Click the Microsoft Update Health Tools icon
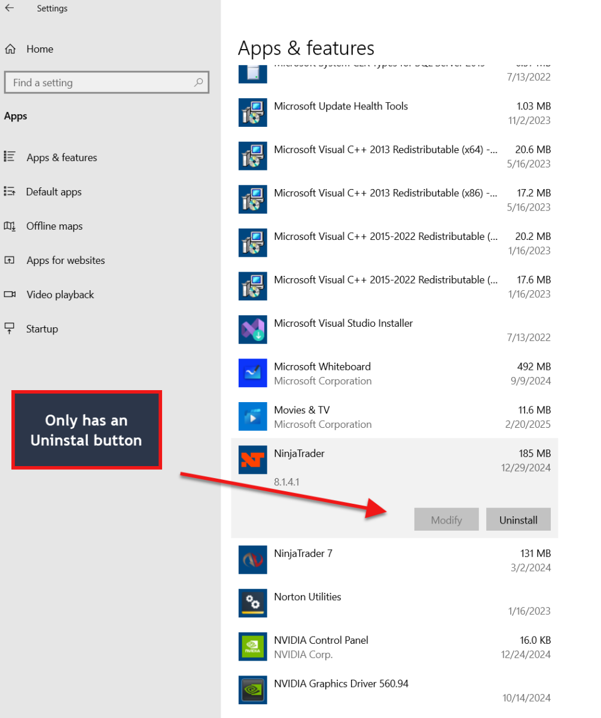The width and height of the screenshot is (601, 718). (252, 112)
